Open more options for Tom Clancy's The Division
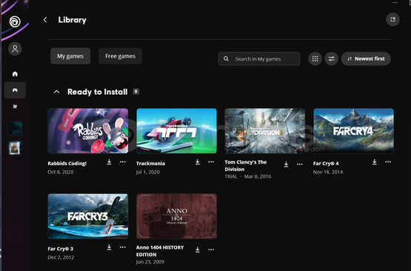This screenshot has width=411, height=271. coord(300,164)
